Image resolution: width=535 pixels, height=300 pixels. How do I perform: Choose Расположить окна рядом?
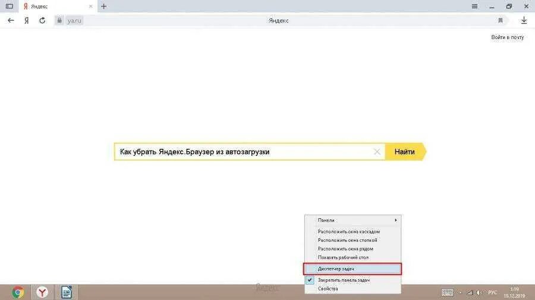tap(353, 248)
